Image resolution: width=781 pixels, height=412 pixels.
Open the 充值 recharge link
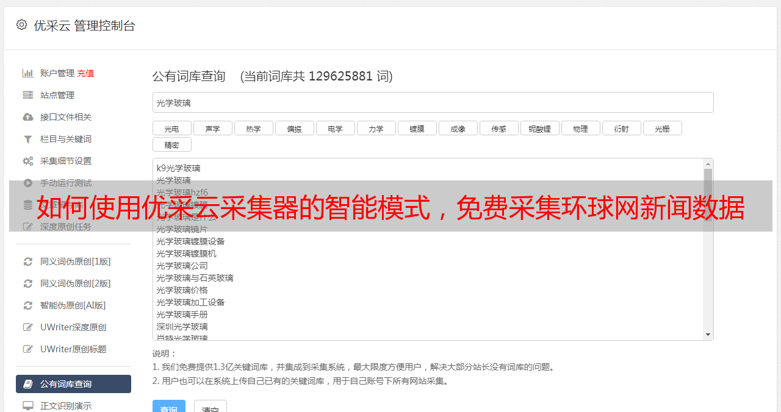tap(85, 73)
